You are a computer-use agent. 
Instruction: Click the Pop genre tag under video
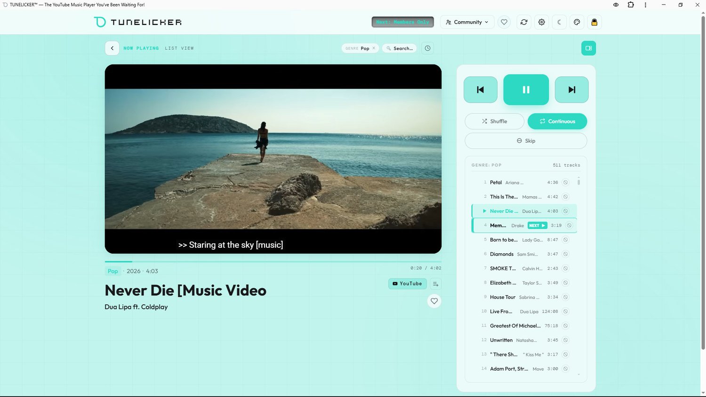coord(113,271)
